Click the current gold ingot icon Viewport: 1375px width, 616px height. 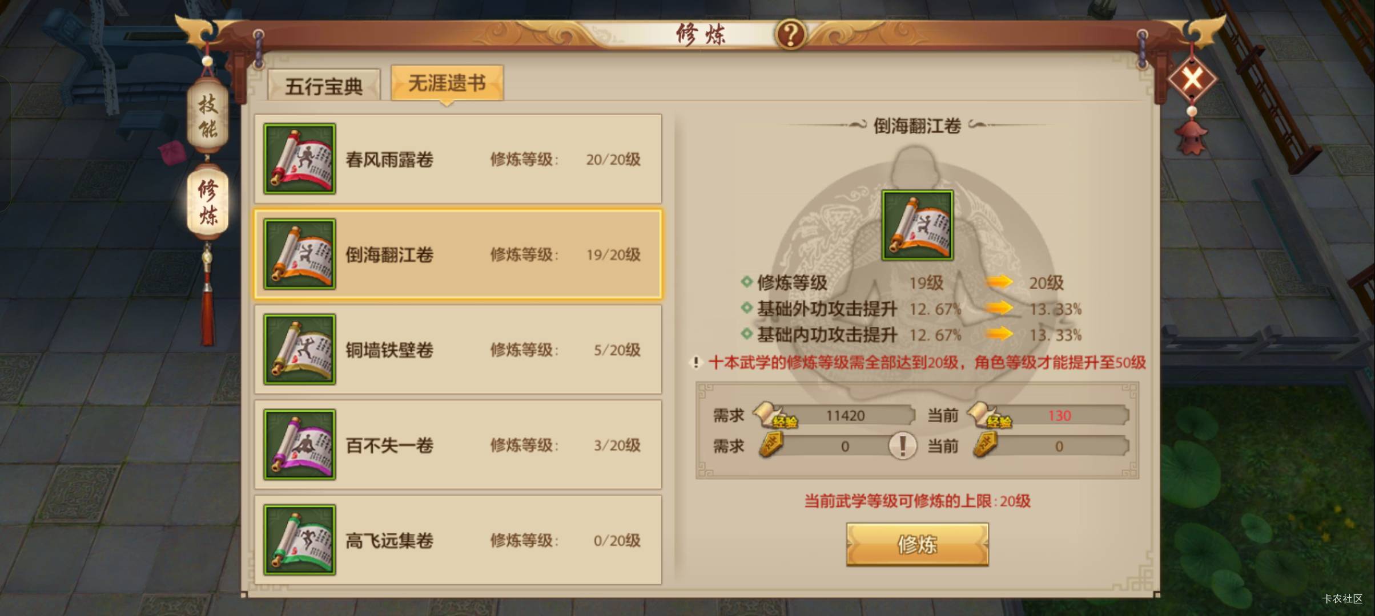tap(986, 445)
